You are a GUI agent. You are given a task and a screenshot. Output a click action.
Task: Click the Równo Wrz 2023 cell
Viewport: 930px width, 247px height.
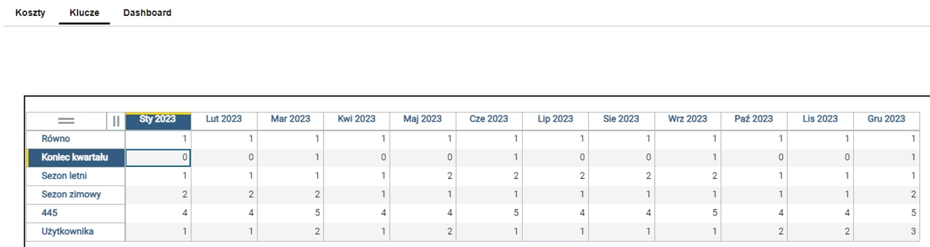pos(688,139)
